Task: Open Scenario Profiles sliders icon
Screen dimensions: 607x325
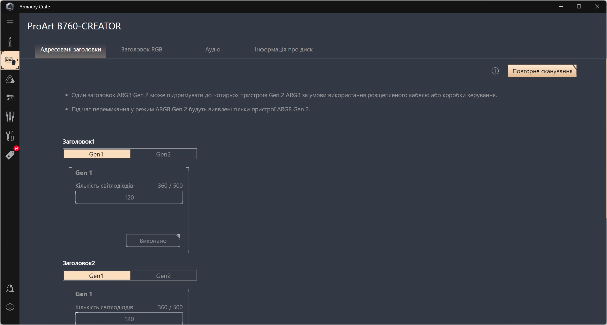Action: coord(10,117)
